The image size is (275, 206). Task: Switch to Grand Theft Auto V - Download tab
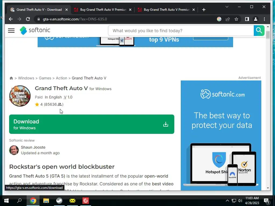tap(39, 10)
